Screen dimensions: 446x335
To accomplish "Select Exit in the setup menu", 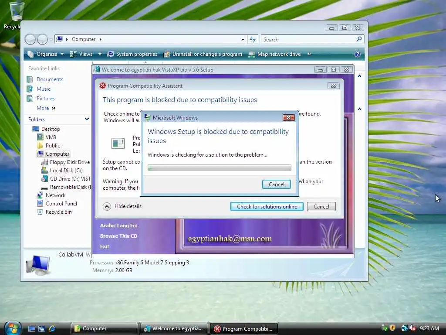I will coord(105,246).
